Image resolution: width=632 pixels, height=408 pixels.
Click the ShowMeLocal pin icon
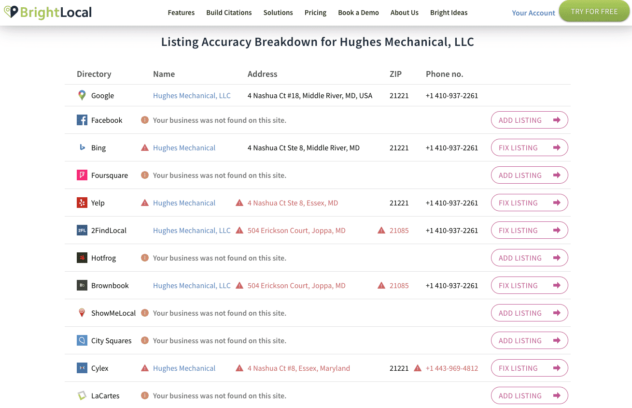(82, 313)
